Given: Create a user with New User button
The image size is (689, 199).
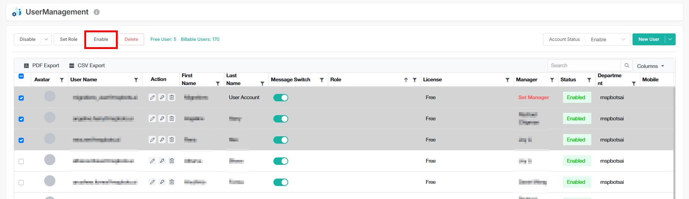Looking at the screenshot, I should [x=649, y=39].
